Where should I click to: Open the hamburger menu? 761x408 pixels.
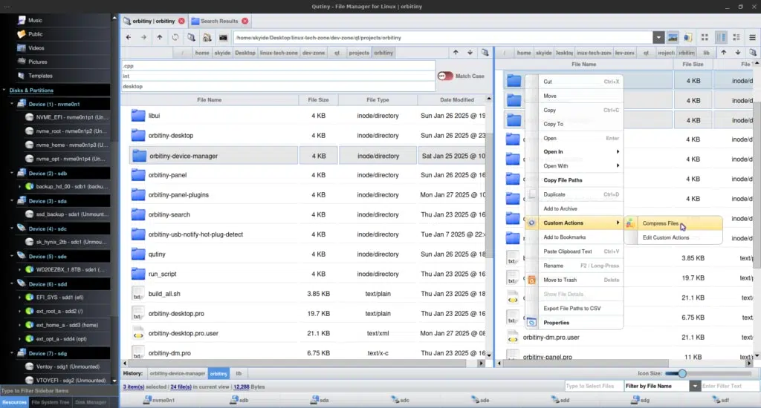click(x=751, y=37)
